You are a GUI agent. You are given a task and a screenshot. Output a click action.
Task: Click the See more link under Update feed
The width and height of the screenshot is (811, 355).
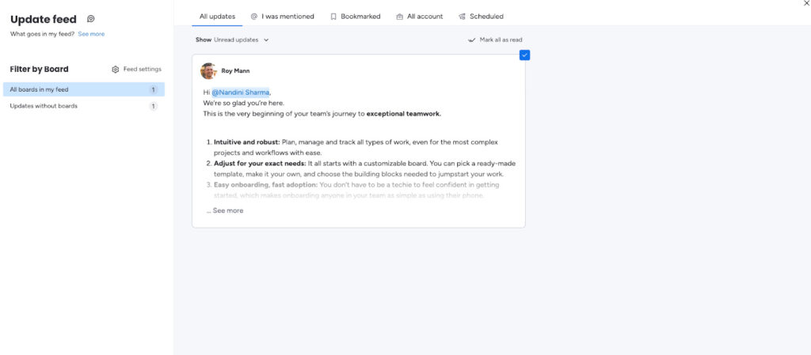[91, 34]
